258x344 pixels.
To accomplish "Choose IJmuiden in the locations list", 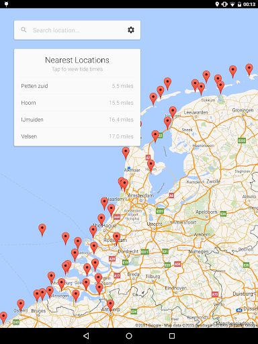I will point(77,120).
